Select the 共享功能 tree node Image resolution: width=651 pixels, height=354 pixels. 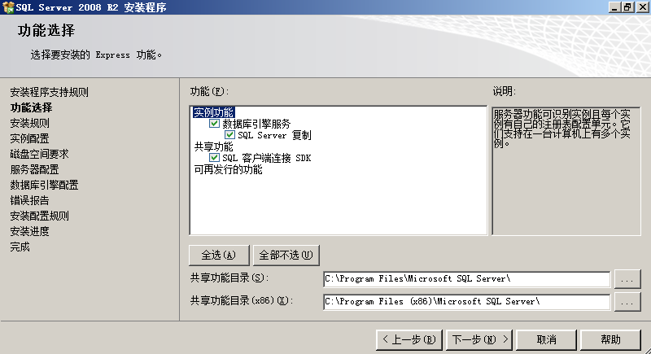tap(214, 146)
